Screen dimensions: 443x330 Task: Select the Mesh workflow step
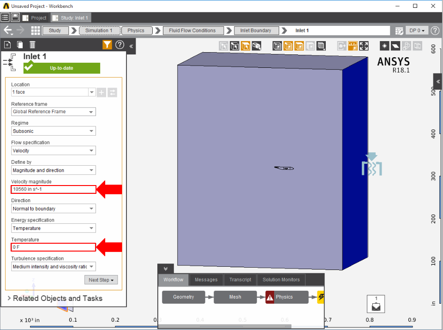(x=235, y=297)
